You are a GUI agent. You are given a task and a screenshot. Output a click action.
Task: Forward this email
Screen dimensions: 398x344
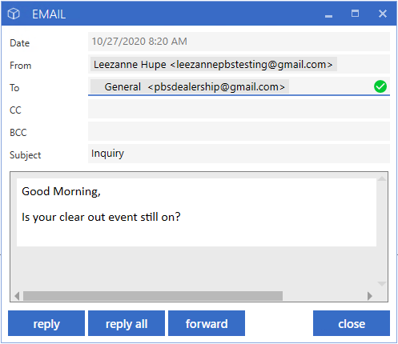[x=207, y=323]
